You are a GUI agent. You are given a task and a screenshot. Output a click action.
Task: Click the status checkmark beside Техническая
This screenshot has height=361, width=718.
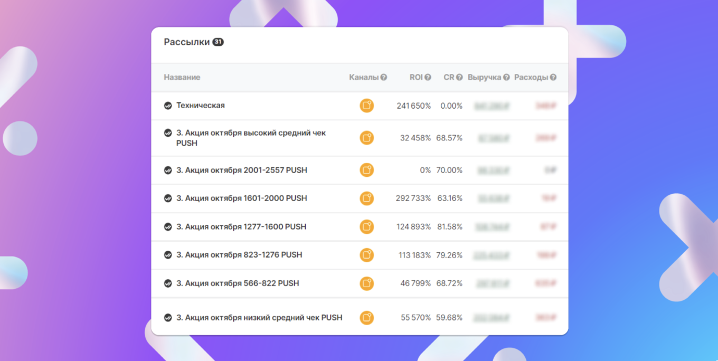point(168,106)
